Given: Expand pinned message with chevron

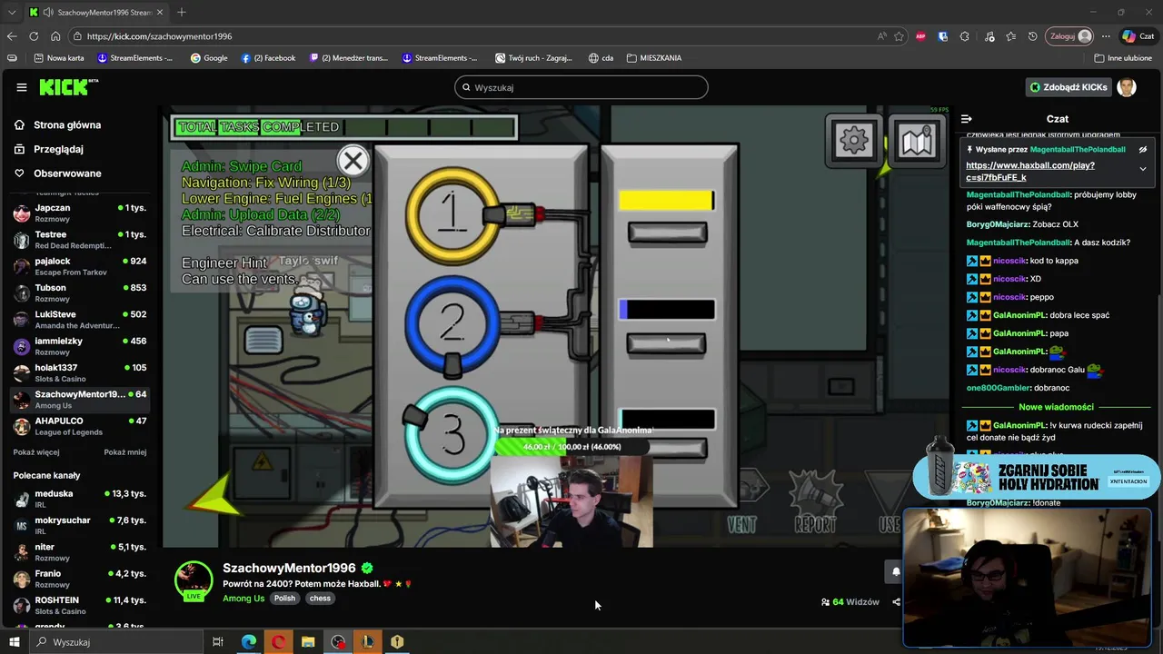Looking at the screenshot, I should click(1143, 169).
